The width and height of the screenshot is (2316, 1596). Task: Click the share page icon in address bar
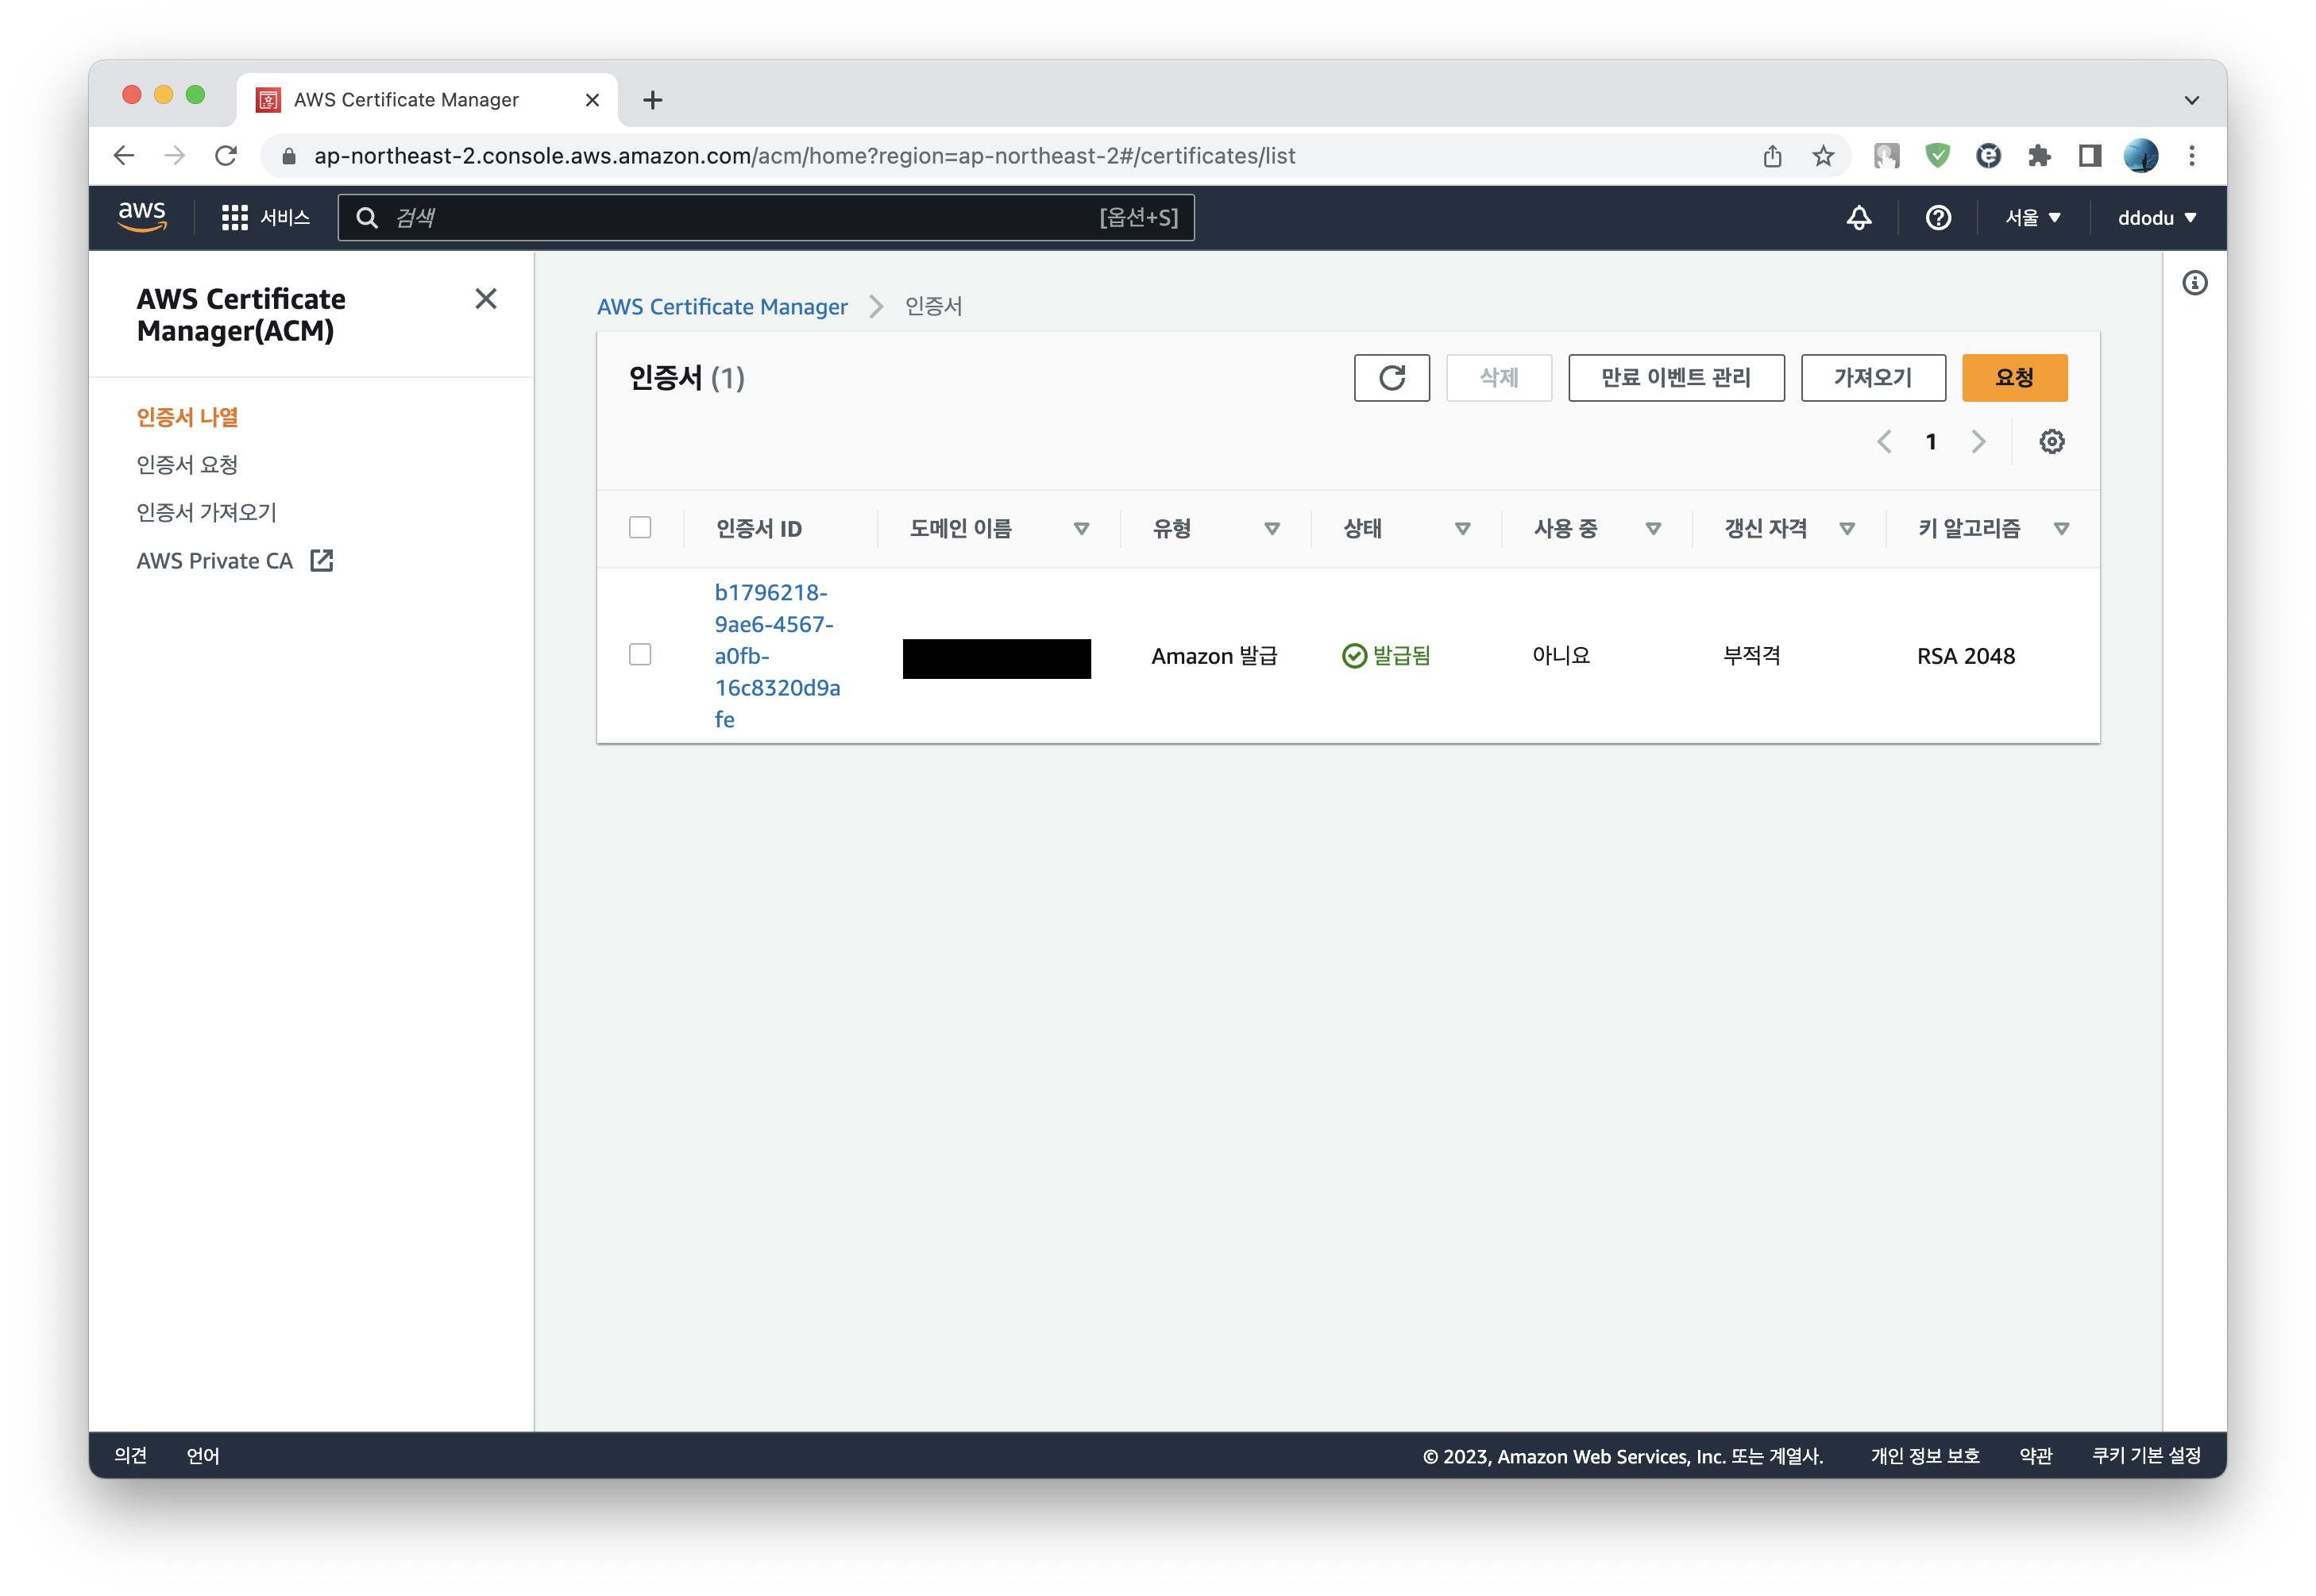point(1772,156)
